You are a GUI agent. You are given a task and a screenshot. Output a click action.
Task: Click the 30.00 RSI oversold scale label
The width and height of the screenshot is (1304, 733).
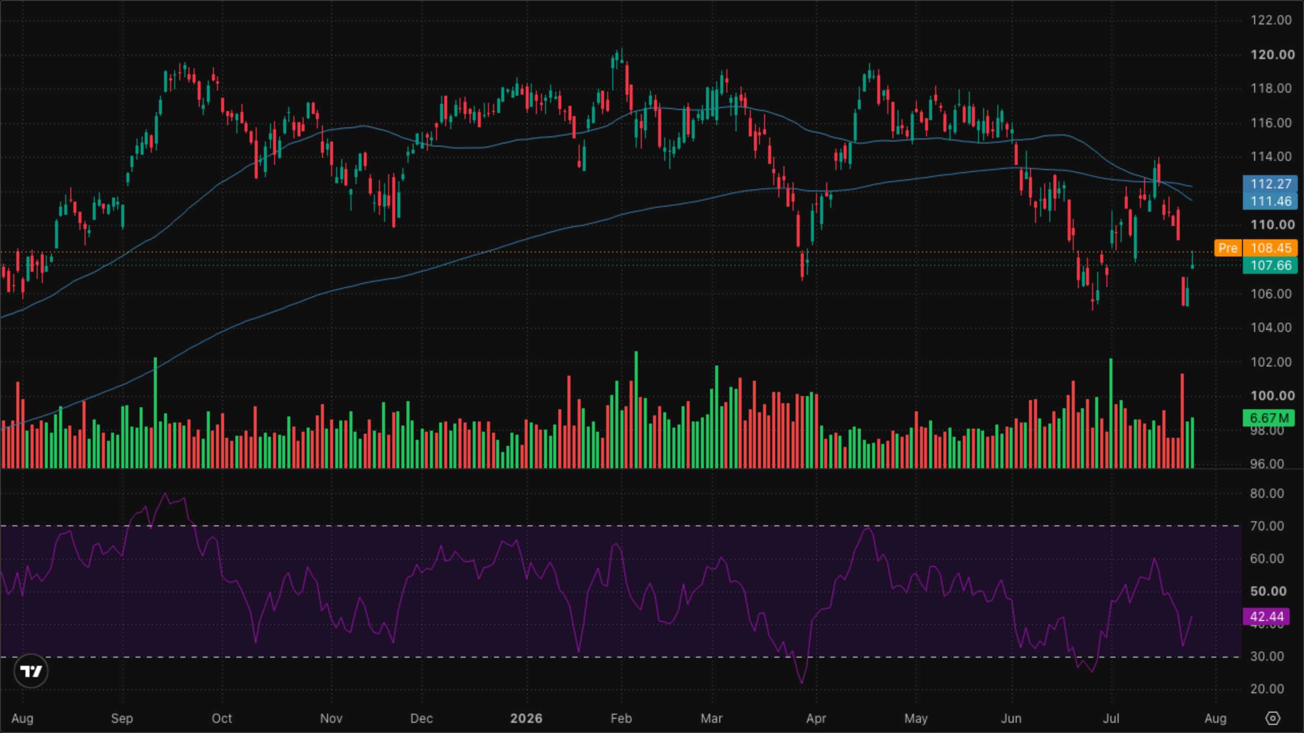point(1267,656)
